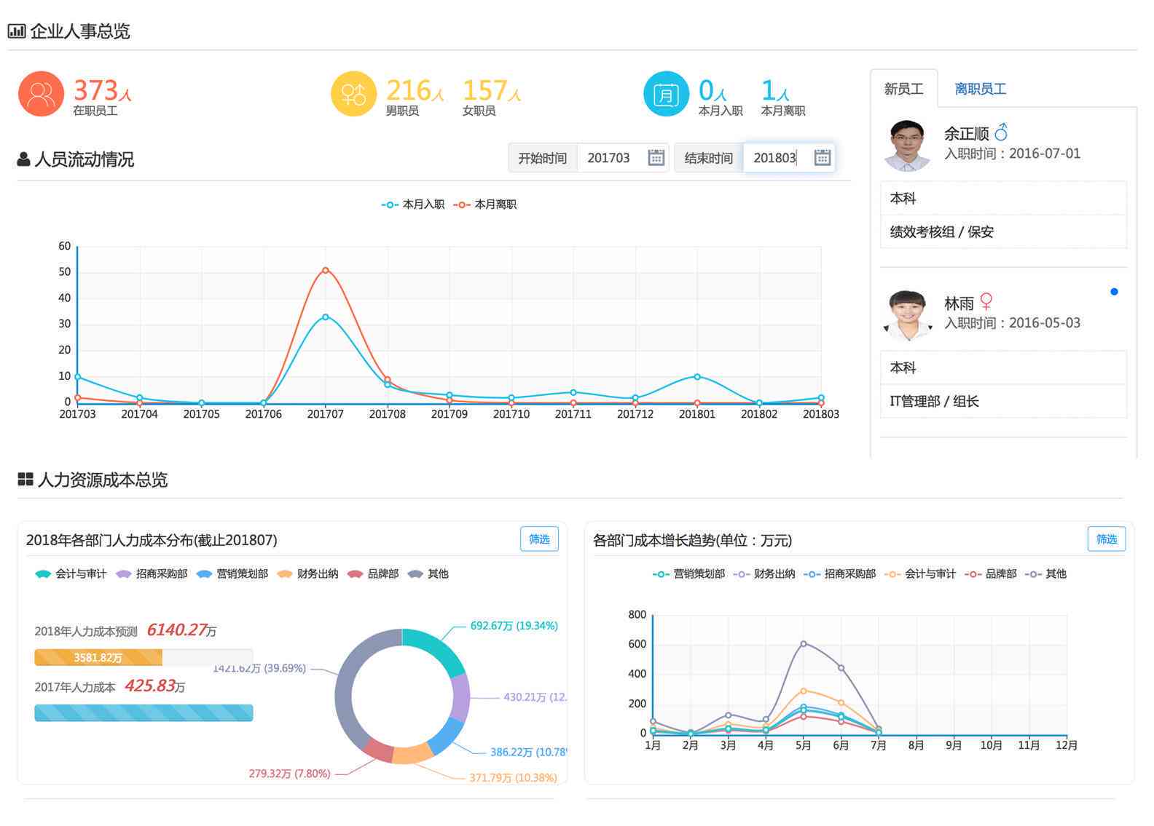Viewport: 1154px width, 826px height.
Task: Click the orange employees-in-service icon
Action: [41, 94]
